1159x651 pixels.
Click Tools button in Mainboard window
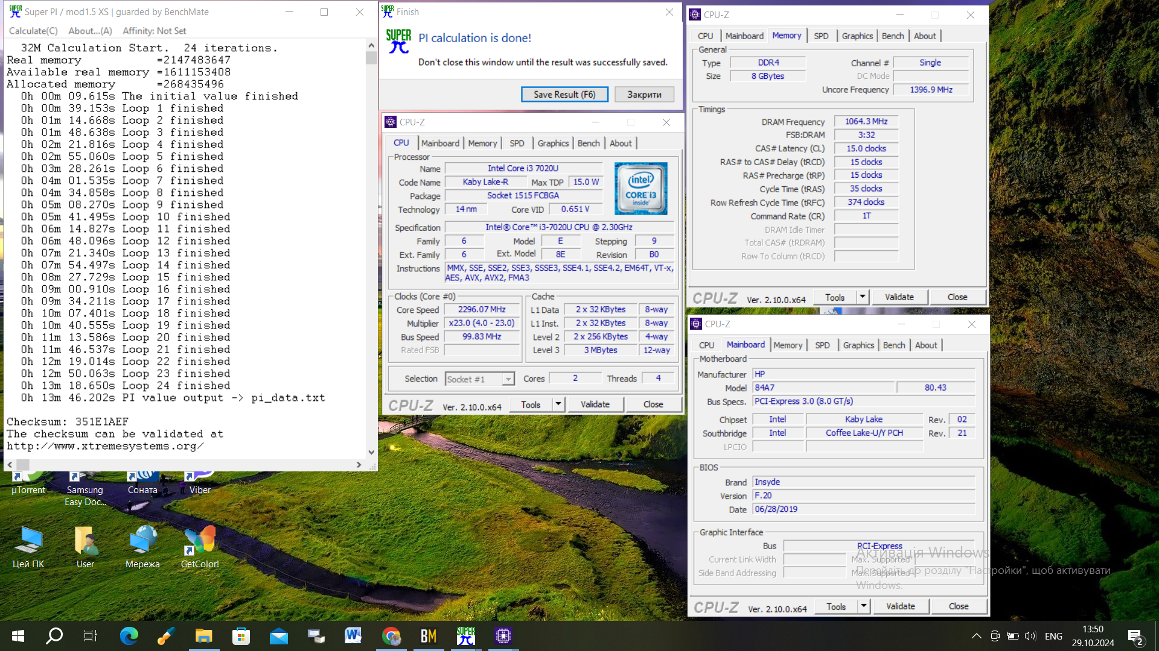click(836, 606)
